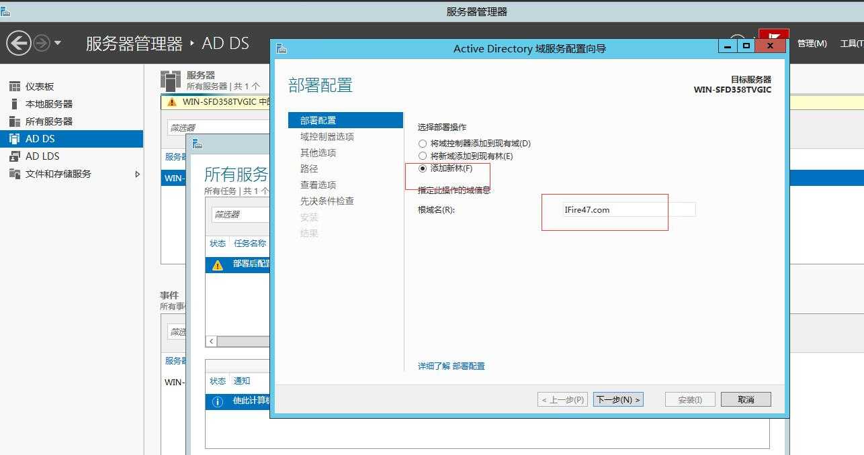Click the Server Manager app icon in title bar
Image resolution: width=864 pixels, height=455 pixels.
point(5,11)
